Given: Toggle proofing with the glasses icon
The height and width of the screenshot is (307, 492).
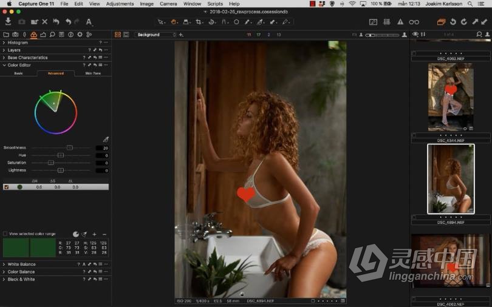Looking at the screenshot, I should tap(414, 22).
